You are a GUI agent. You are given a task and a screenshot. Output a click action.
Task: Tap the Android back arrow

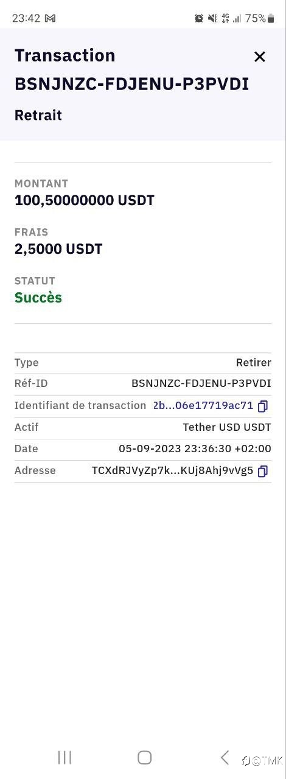pos(225,757)
